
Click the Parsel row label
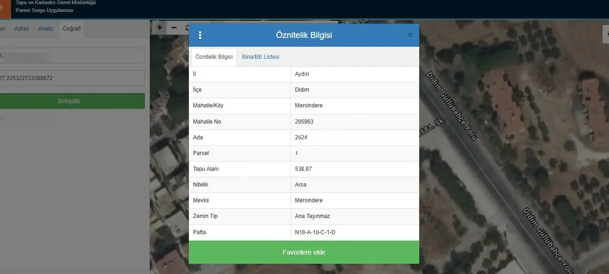tap(201, 153)
